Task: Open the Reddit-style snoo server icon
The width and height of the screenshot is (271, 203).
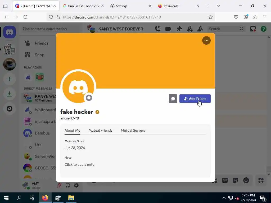Action: (x=10, y=49)
